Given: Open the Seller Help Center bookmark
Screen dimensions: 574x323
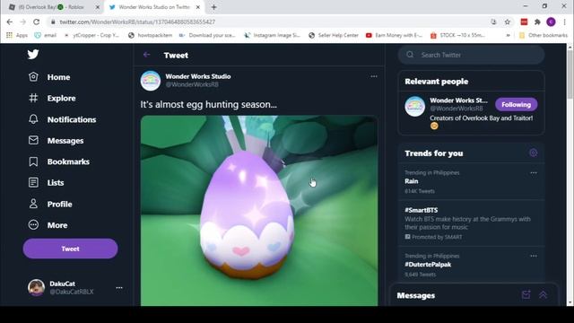Looking at the screenshot, I should coord(334,35).
